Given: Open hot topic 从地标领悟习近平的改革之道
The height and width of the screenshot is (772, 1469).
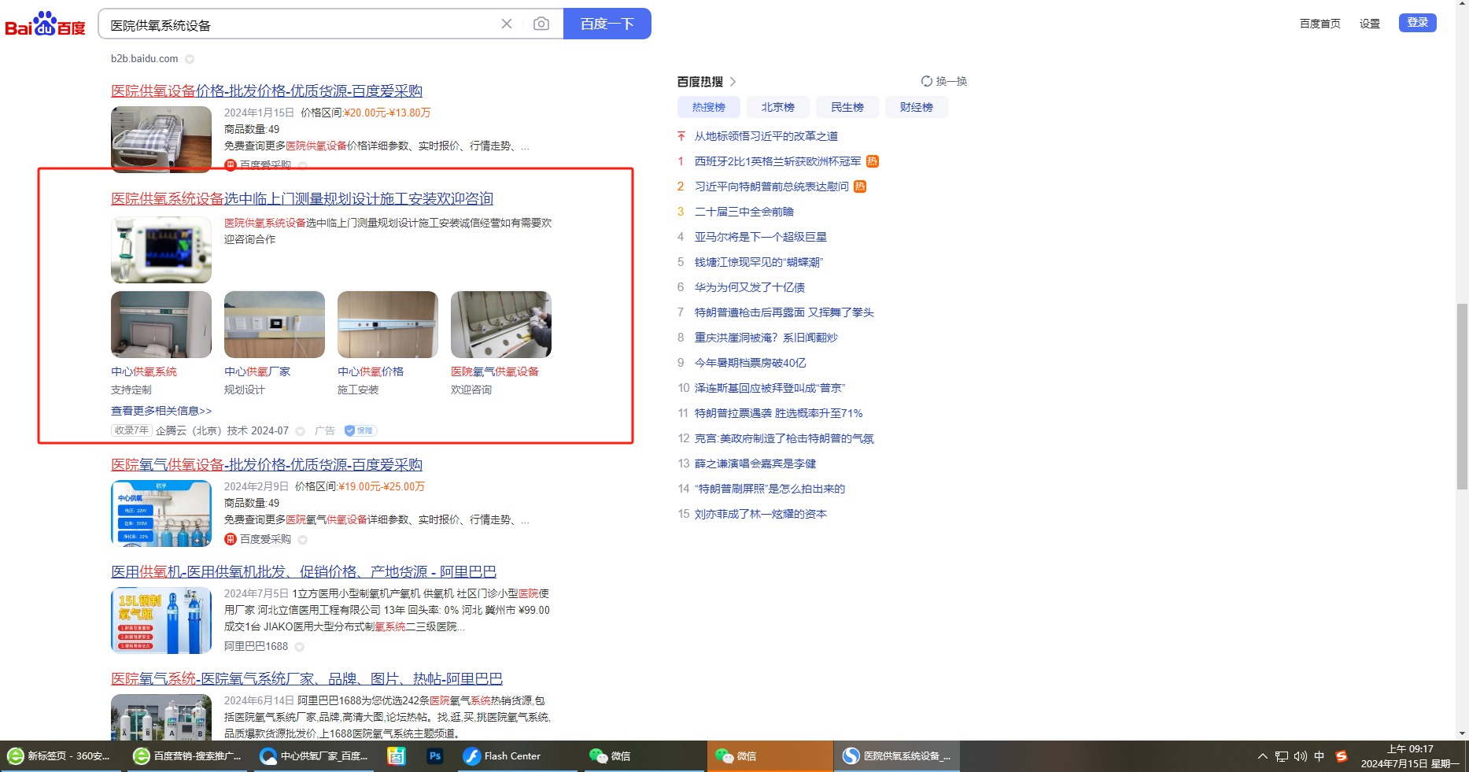Looking at the screenshot, I should tap(766, 136).
